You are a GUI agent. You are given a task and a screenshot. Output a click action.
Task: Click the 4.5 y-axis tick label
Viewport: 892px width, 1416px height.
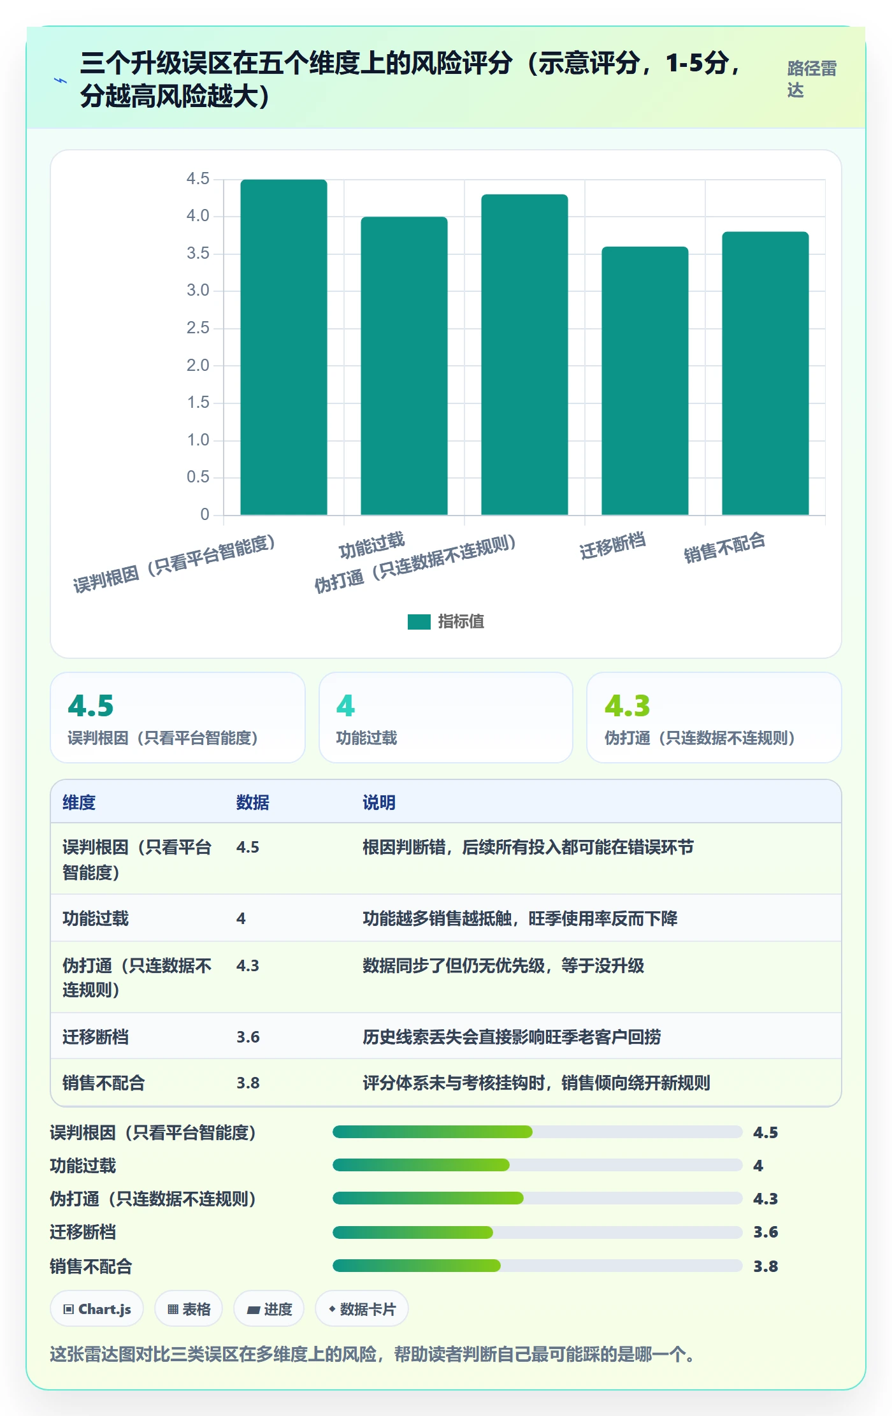click(x=198, y=178)
